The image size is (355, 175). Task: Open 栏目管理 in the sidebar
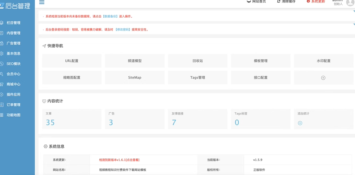(14, 23)
